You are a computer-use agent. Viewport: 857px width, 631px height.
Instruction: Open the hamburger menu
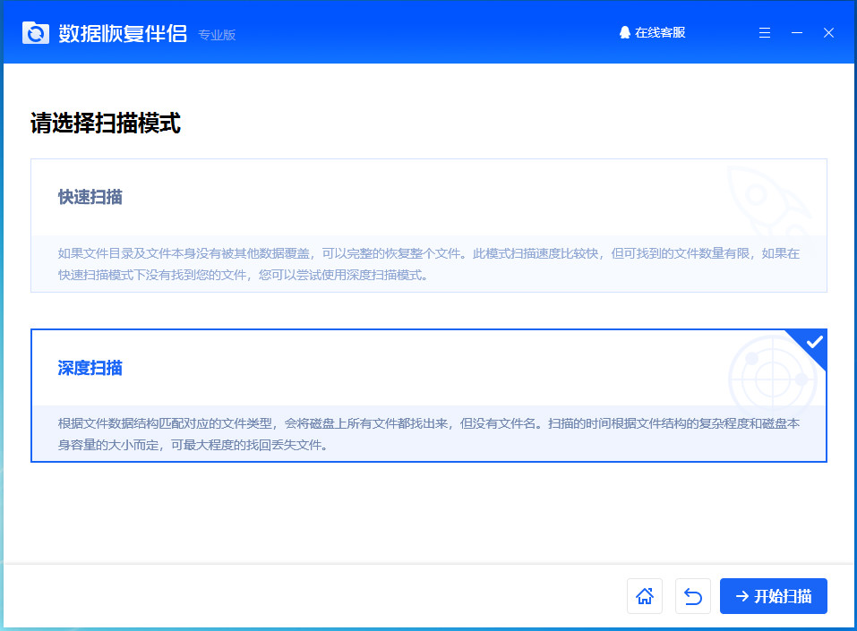pos(765,33)
